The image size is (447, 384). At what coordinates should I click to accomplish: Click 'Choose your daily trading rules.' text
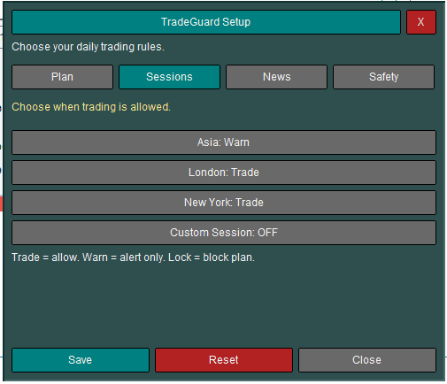point(88,47)
